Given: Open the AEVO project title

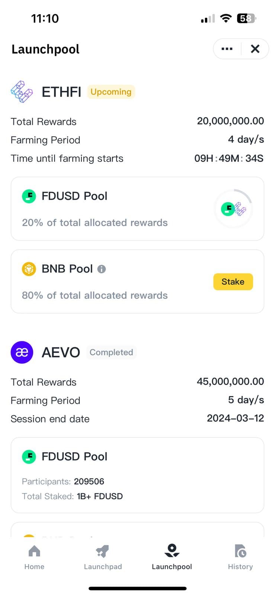Looking at the screenshot, I should tap(61, 352).
